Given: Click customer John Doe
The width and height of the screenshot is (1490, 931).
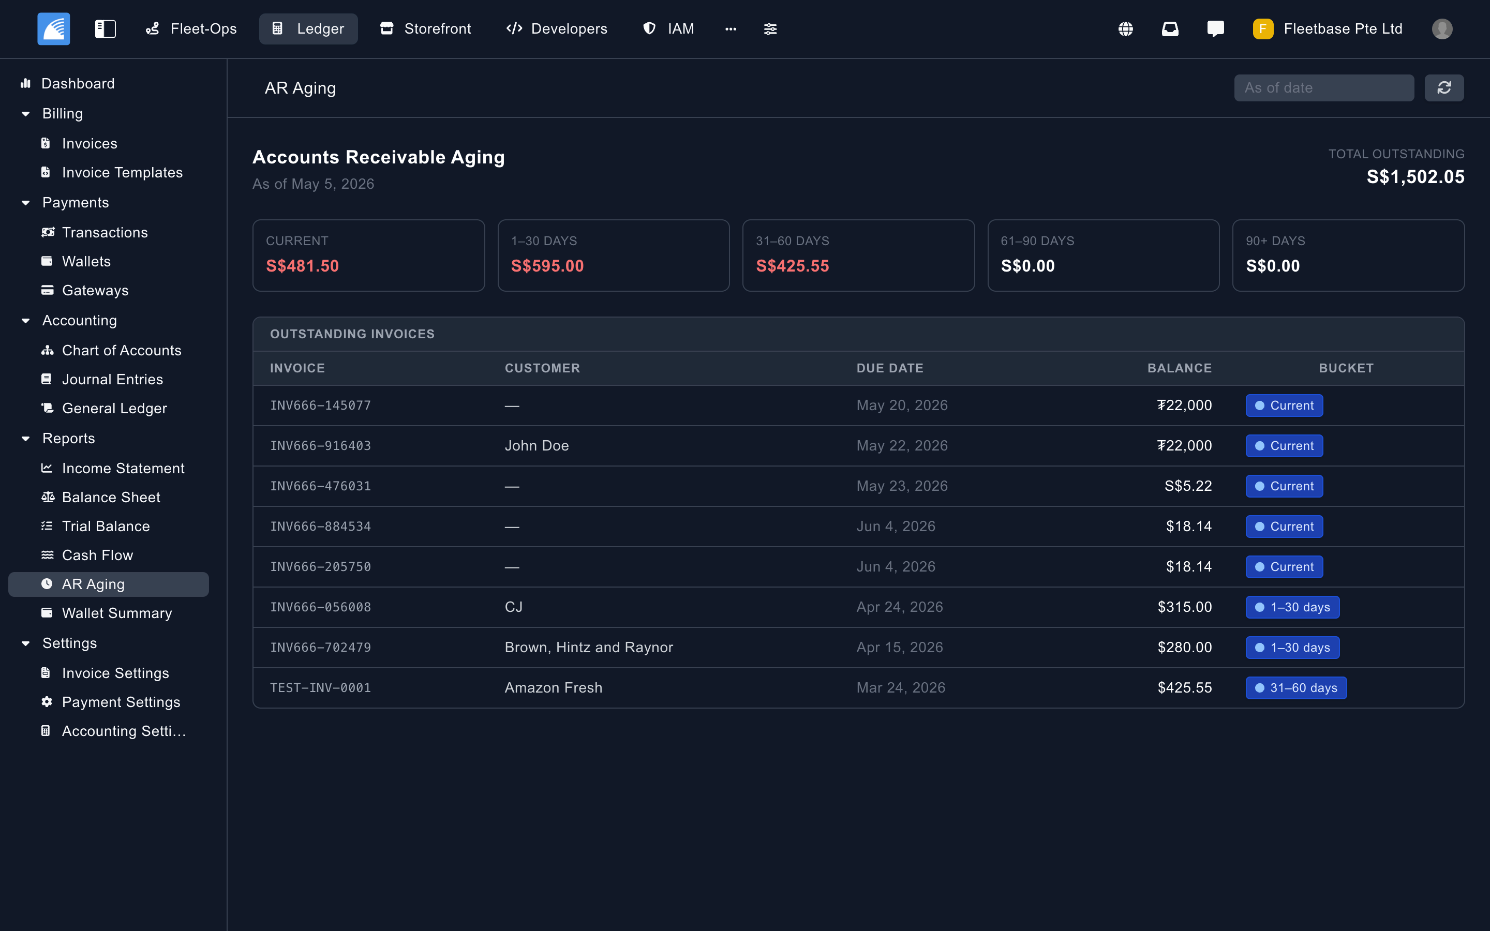Looking at the screenshot, I should click(537, 446).
